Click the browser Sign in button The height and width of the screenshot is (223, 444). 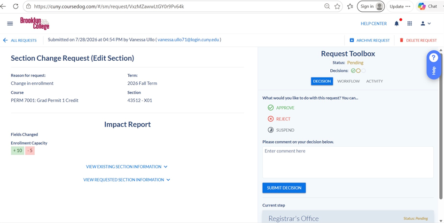(x=371, y=6)
